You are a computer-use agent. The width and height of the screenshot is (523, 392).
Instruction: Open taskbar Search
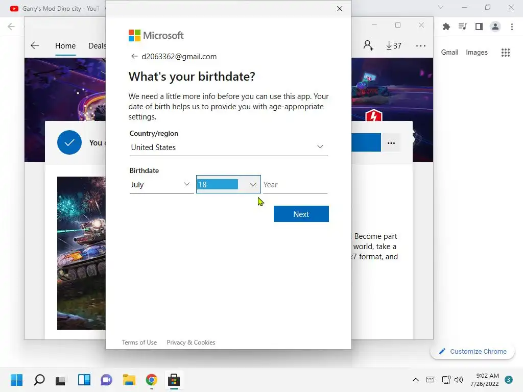[39, 380]
